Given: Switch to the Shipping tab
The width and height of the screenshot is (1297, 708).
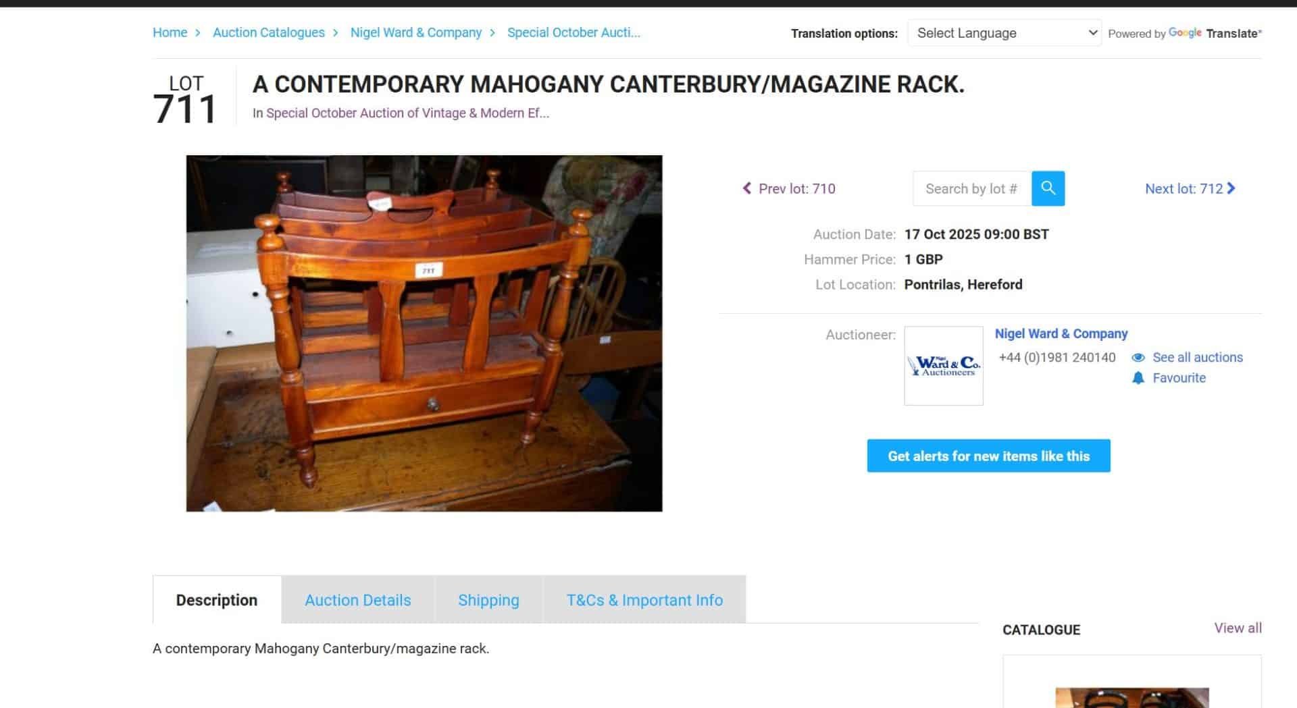Looking at the screenshot, I should (x=488, y=600).
